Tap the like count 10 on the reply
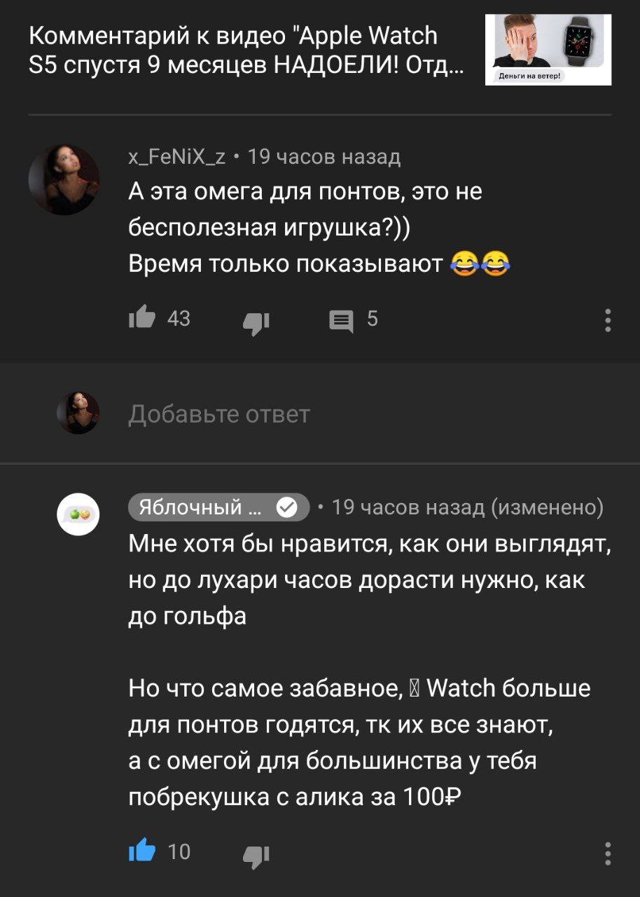Viewport: 640px width, 897px height. [179, 851]
